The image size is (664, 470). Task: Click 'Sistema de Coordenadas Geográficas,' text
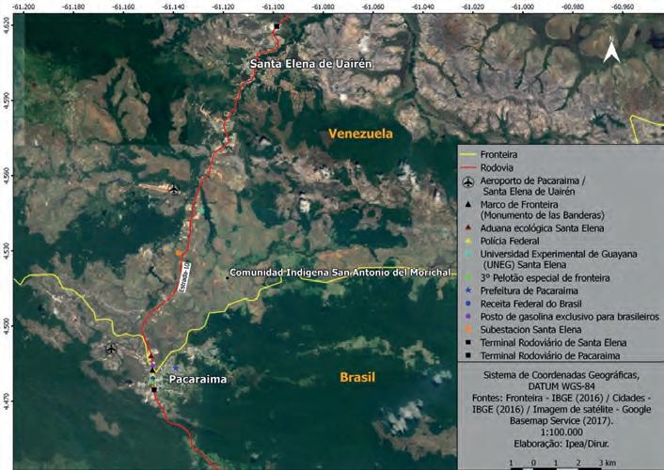(x=561, y=375)
